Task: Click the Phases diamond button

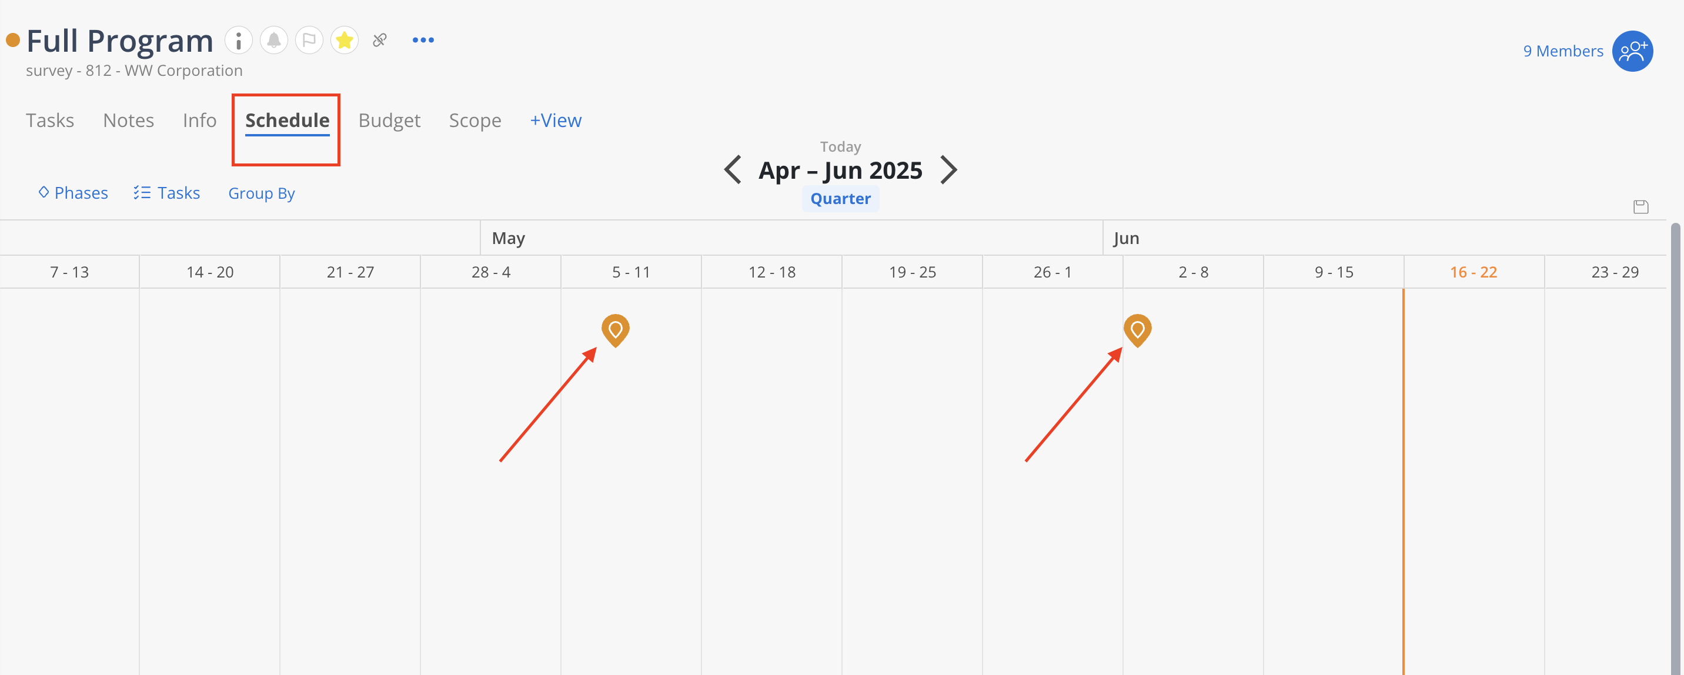Action: (73, 193)
